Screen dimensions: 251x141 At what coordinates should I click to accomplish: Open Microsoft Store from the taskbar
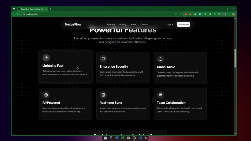[x=105, y=138]
